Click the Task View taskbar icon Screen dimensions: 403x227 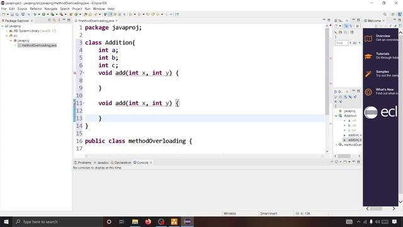click(122, 221)
